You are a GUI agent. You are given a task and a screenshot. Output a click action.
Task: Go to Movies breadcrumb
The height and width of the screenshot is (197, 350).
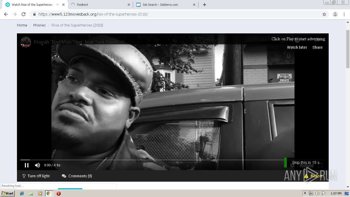point(39,25)
